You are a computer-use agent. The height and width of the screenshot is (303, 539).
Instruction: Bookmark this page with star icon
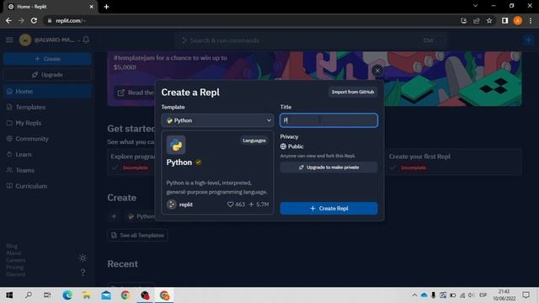point(489,21)
